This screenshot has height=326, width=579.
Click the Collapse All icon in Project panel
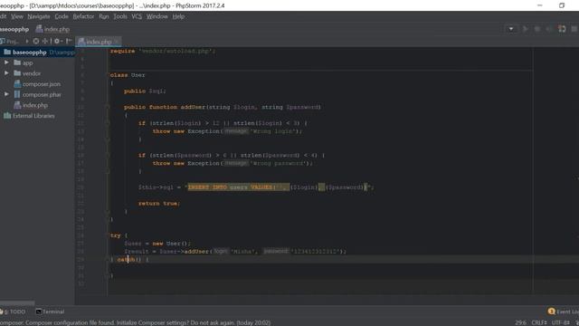pyautogui.click(x=45, y=42)
